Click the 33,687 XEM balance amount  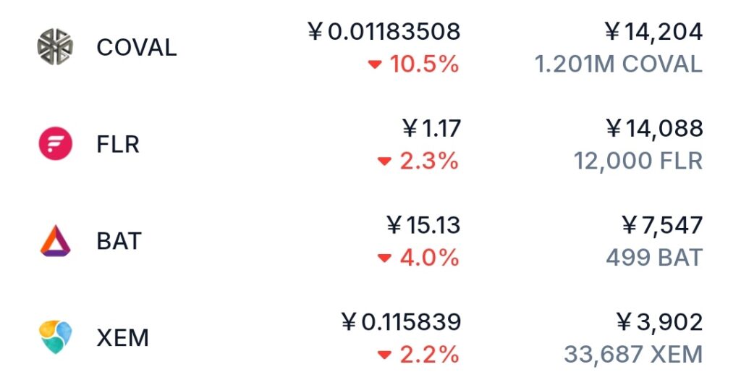[x=633, y=355]
